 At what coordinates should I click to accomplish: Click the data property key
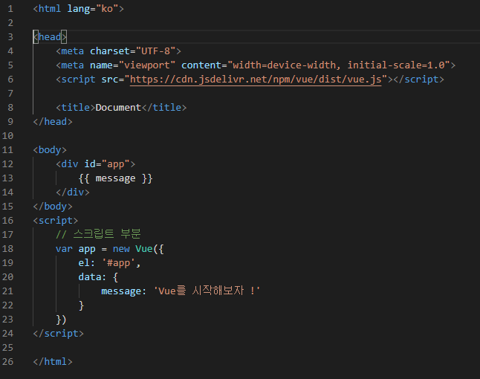(x=90, y=277)
